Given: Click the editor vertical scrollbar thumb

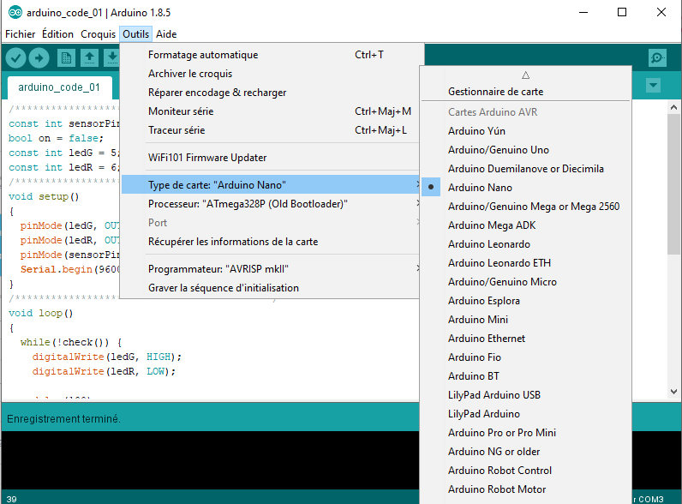Looking at the screenshot, I should click(x=673, y=184).
